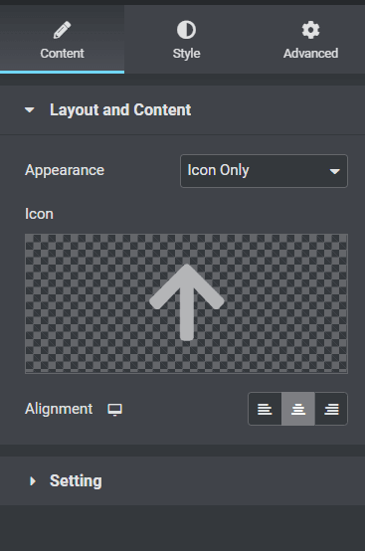Expand the Setting section arrow
The width and height of the screenshot is (365, 551).
(33, 481)
